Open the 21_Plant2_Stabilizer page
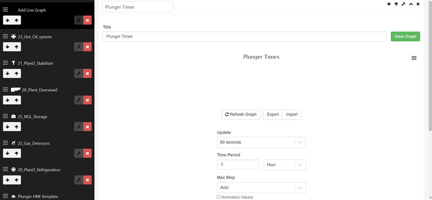 35,64
